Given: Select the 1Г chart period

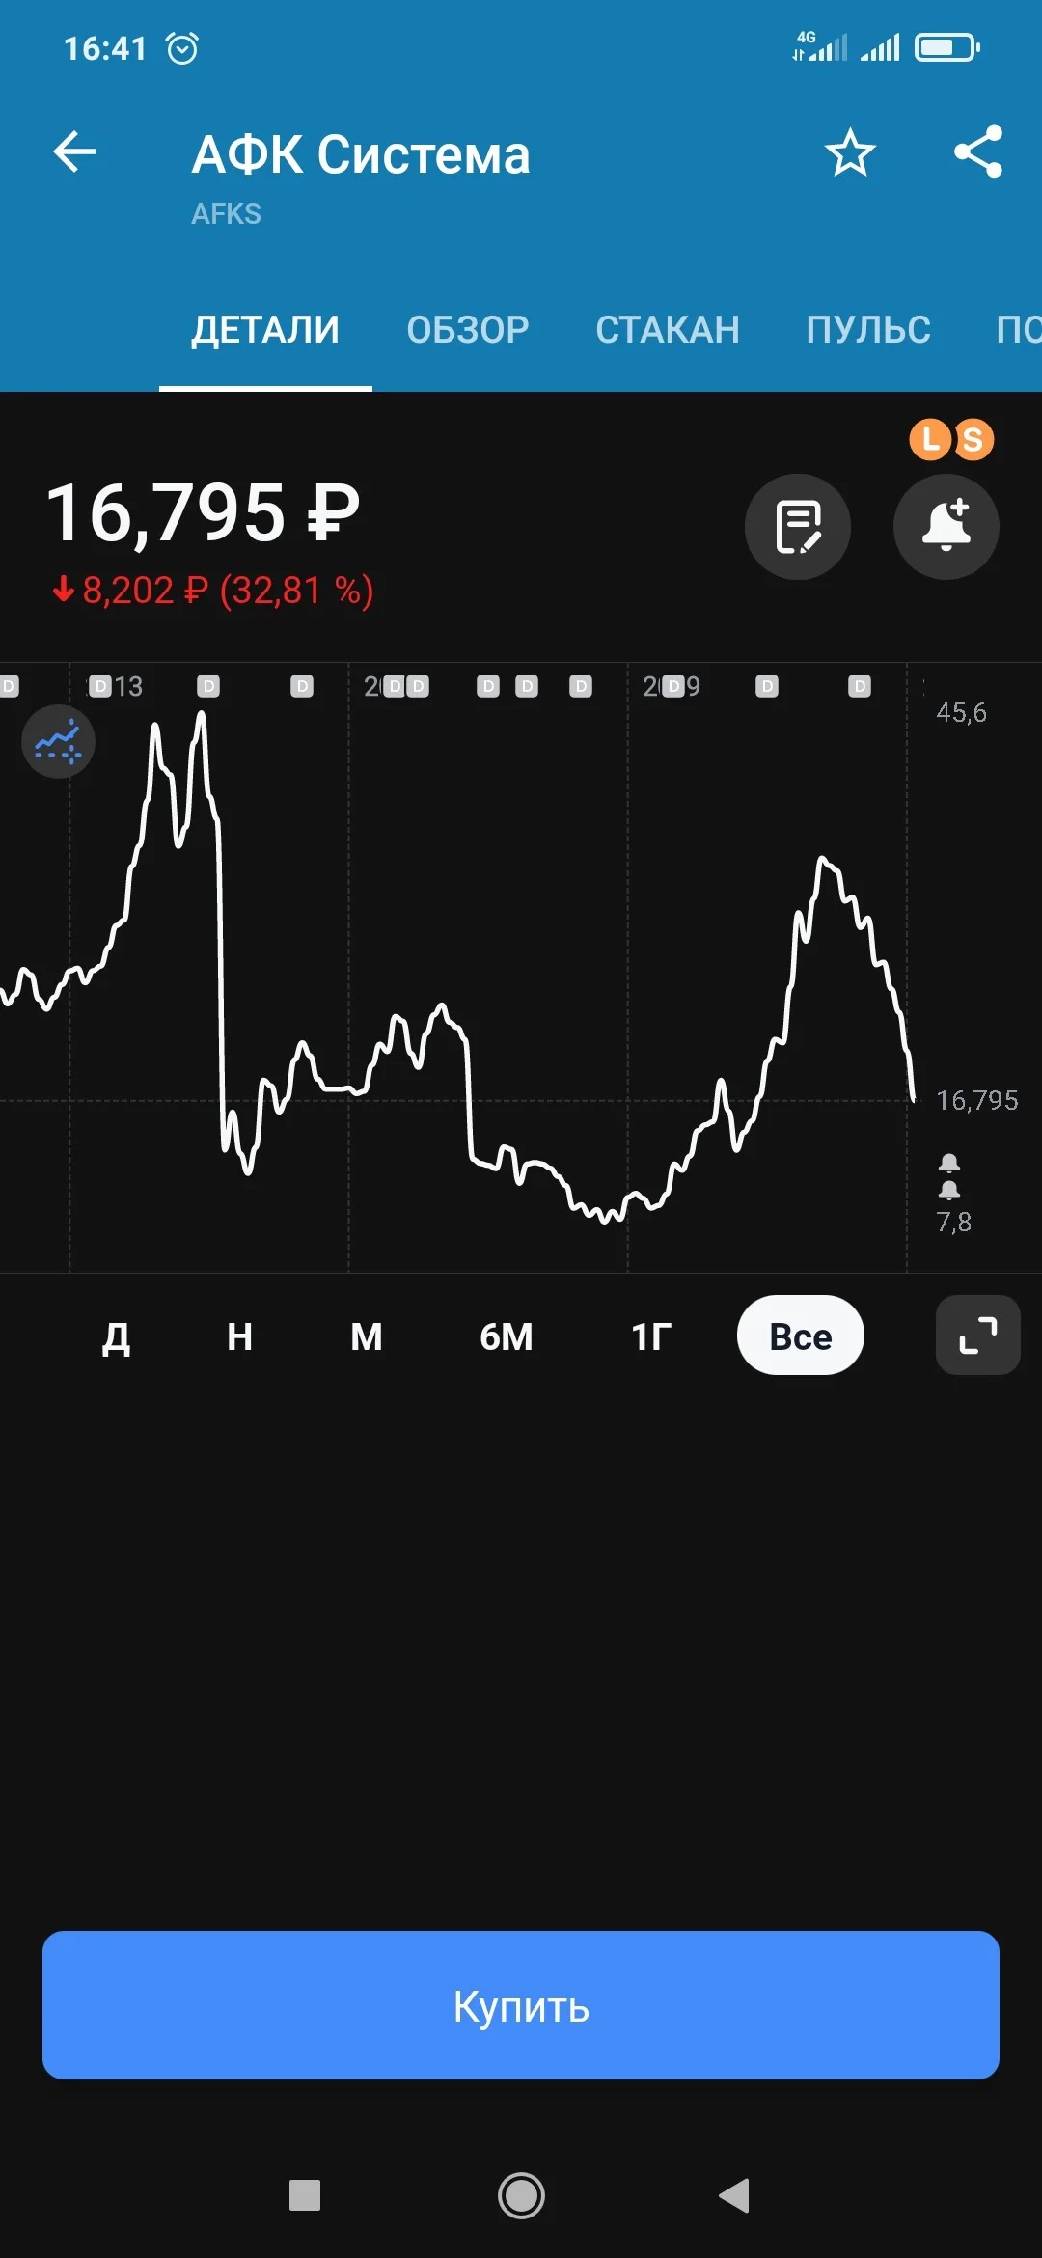Looking at the screenshot, I should point(651,1336).
